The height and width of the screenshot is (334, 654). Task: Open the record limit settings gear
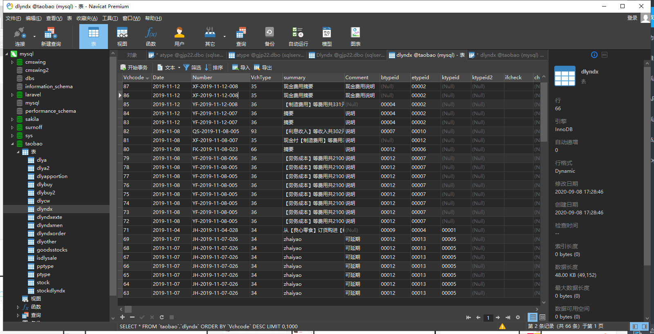tap(518, 317)
